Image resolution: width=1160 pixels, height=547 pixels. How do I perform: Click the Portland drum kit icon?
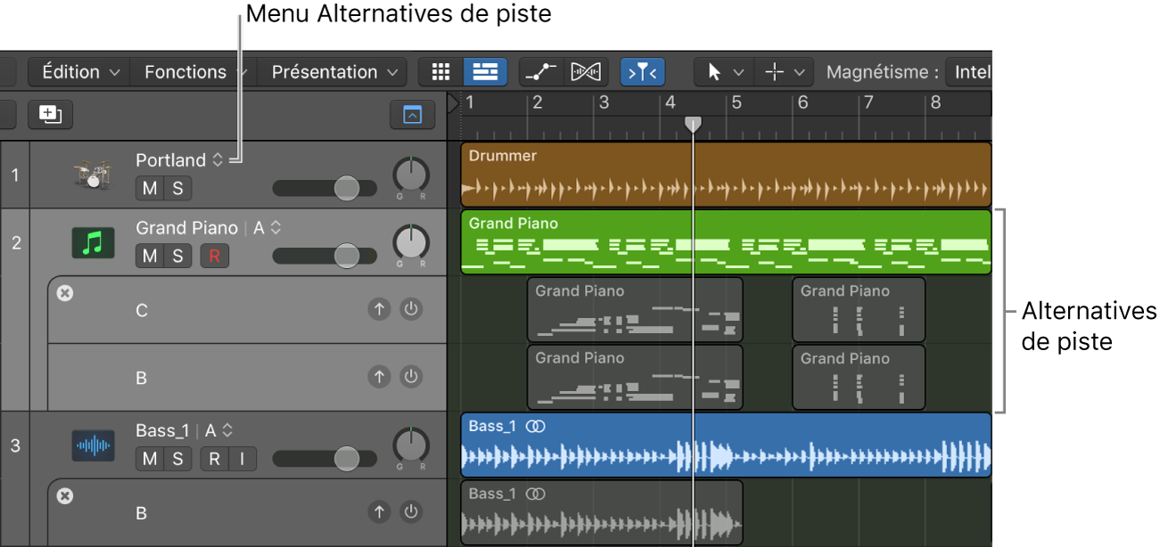[x=93, y=175]
